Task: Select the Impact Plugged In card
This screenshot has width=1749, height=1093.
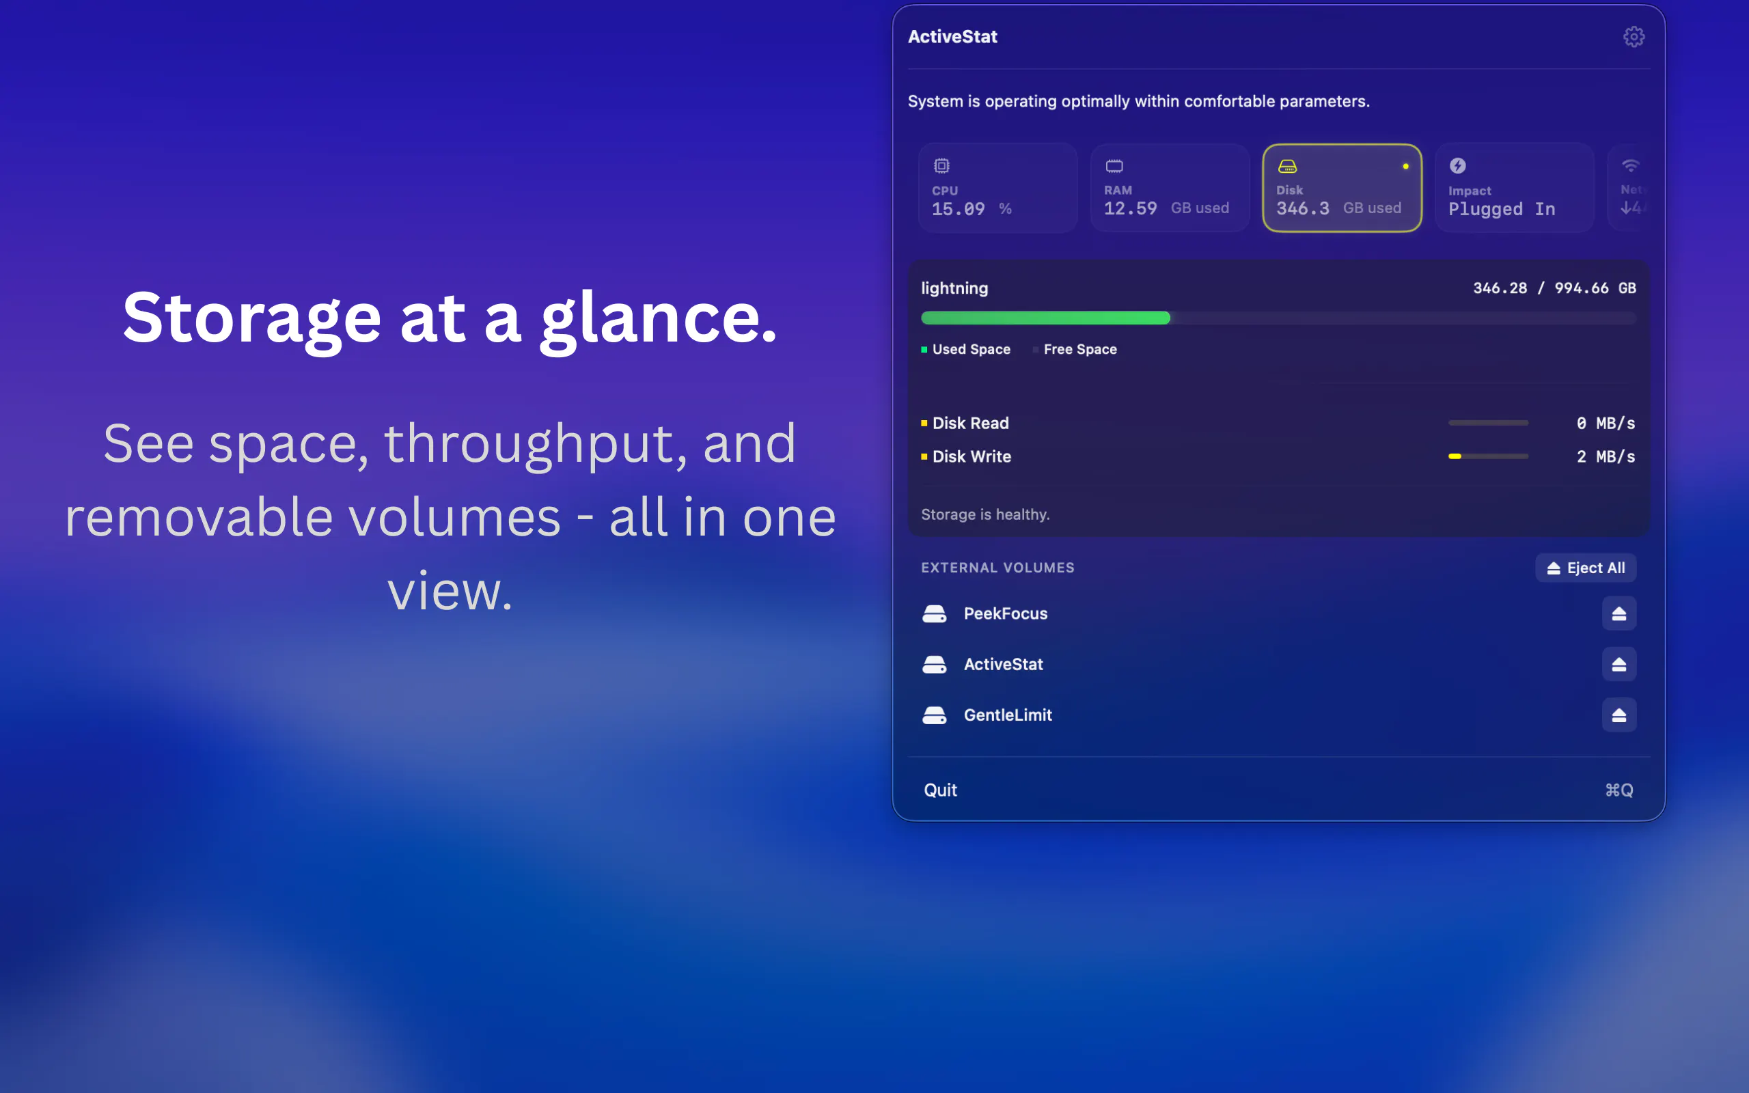Action: (1514, 188)
